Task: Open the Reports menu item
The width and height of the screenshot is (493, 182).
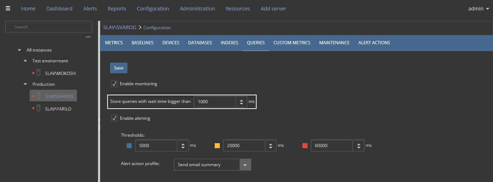Action: (117, 9)
